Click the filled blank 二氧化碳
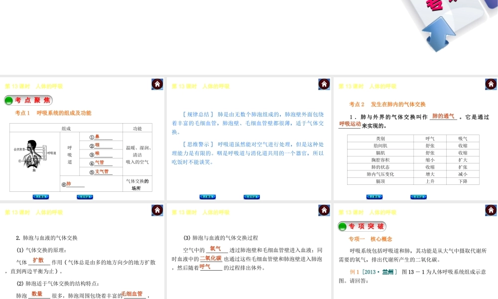 211,258
